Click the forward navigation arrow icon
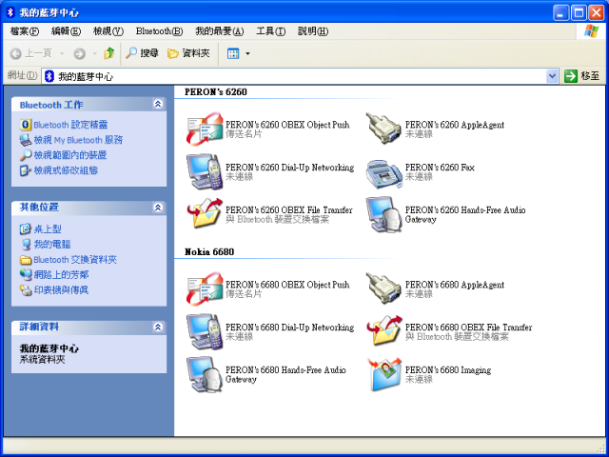Image resolution: width=609 pixels, height=457 pixels. [79, 53]
